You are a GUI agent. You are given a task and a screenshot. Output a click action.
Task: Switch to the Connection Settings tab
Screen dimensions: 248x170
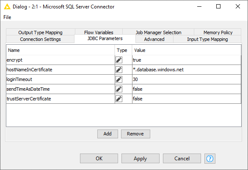[x=40, y=39]
